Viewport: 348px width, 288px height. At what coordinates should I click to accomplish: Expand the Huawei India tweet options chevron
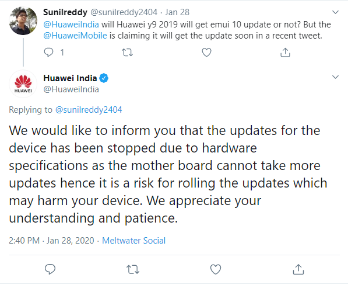(x=335, y=77)
